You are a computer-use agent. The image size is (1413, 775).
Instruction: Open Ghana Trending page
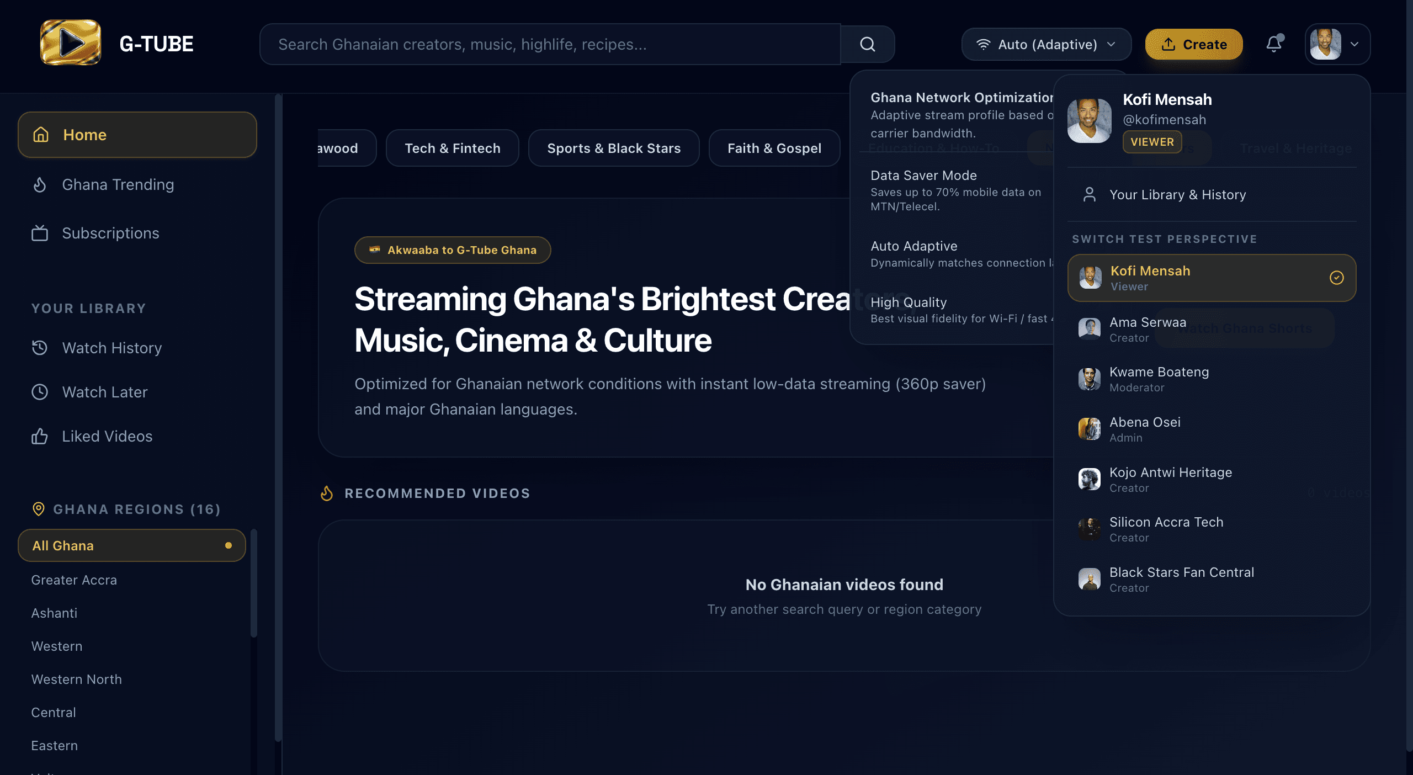pos(137,184)
